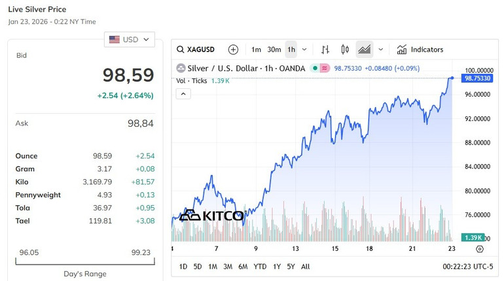
Task: Open chart settings hexagon icon
Action: tap(480, 249)
